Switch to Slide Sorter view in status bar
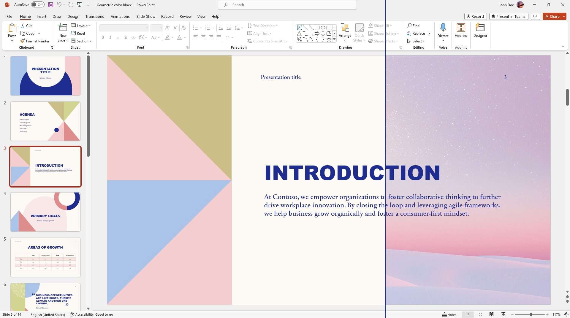The height and width of the screenshot is (318, 570). (x=479, y=314)
